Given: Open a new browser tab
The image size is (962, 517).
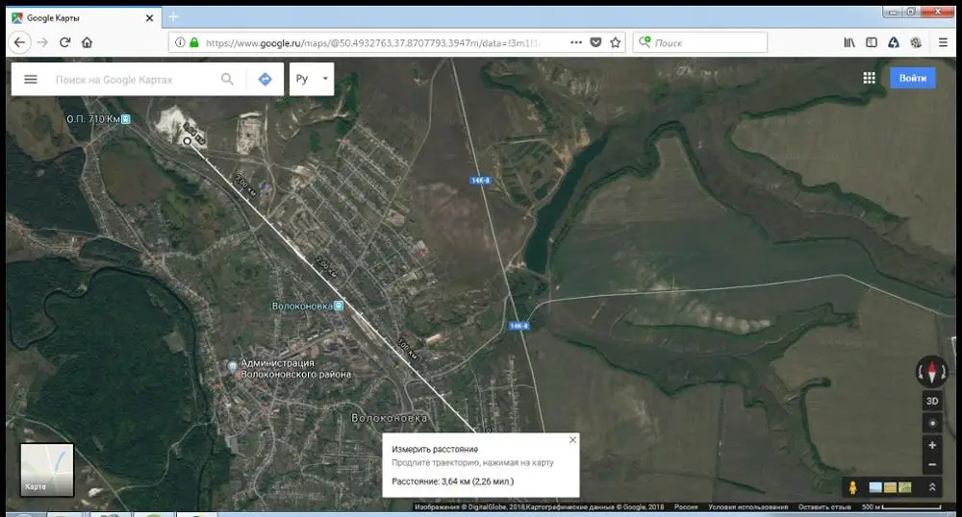Looking at the screenshot, I should point(173,17).
